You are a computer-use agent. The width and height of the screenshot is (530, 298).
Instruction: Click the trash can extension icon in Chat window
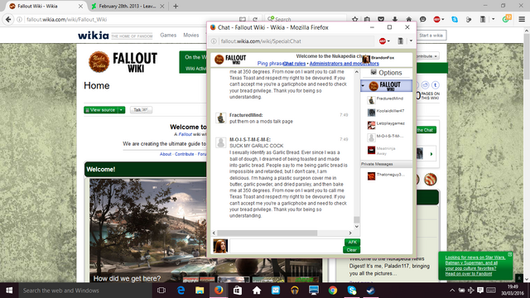(x=401, y=41)
